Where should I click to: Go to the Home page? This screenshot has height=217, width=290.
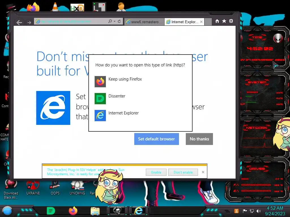pyautogui.click(x=217, y=21)
